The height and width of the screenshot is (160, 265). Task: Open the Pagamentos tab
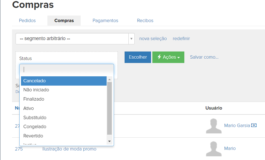point(105,21)
